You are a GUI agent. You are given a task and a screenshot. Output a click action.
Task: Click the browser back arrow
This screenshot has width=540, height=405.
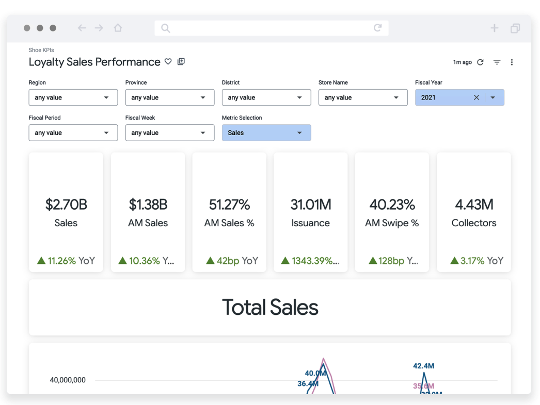click(x=82, y=28)
